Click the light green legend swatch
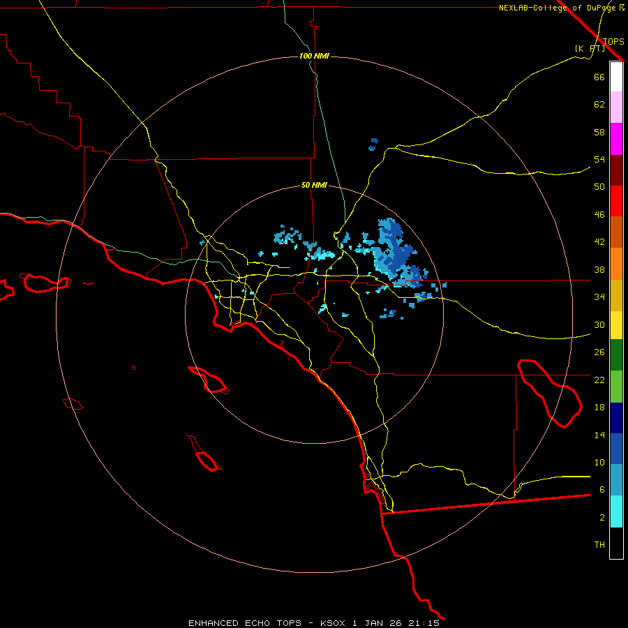This screenshot has width=628, height=628. coord(616,387)
